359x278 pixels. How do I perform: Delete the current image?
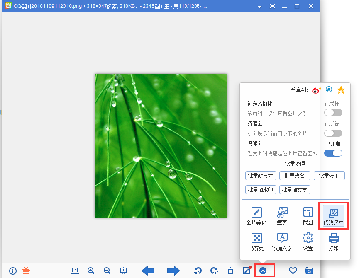point(230,271)
